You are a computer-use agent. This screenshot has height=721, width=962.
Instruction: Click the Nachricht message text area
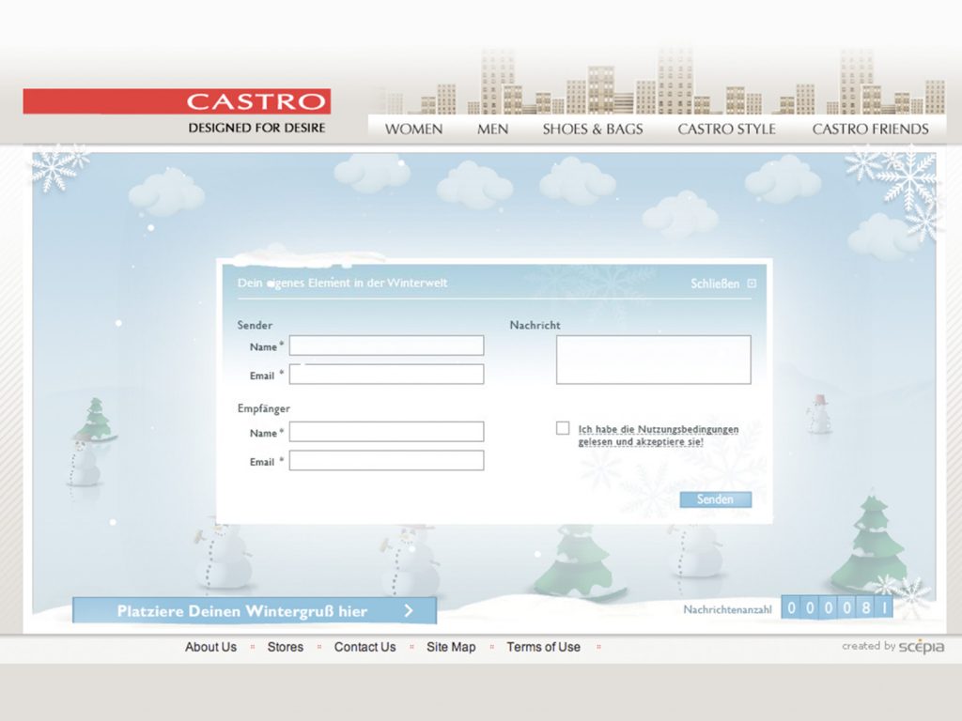tap(654, 360)
